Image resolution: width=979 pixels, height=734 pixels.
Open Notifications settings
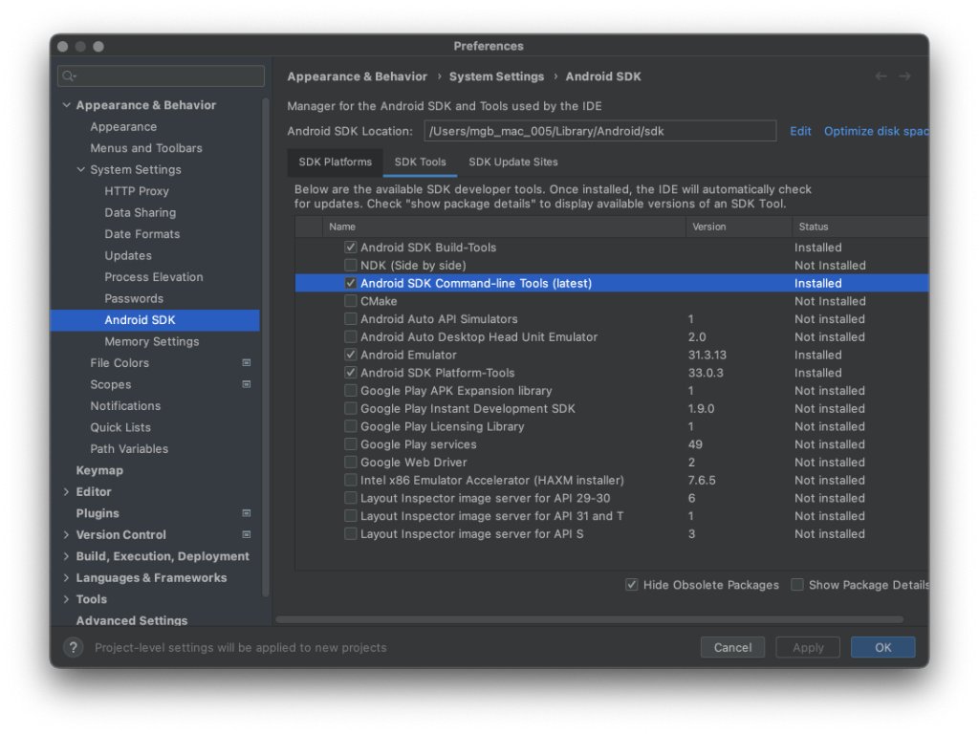[x=125, y=405]
